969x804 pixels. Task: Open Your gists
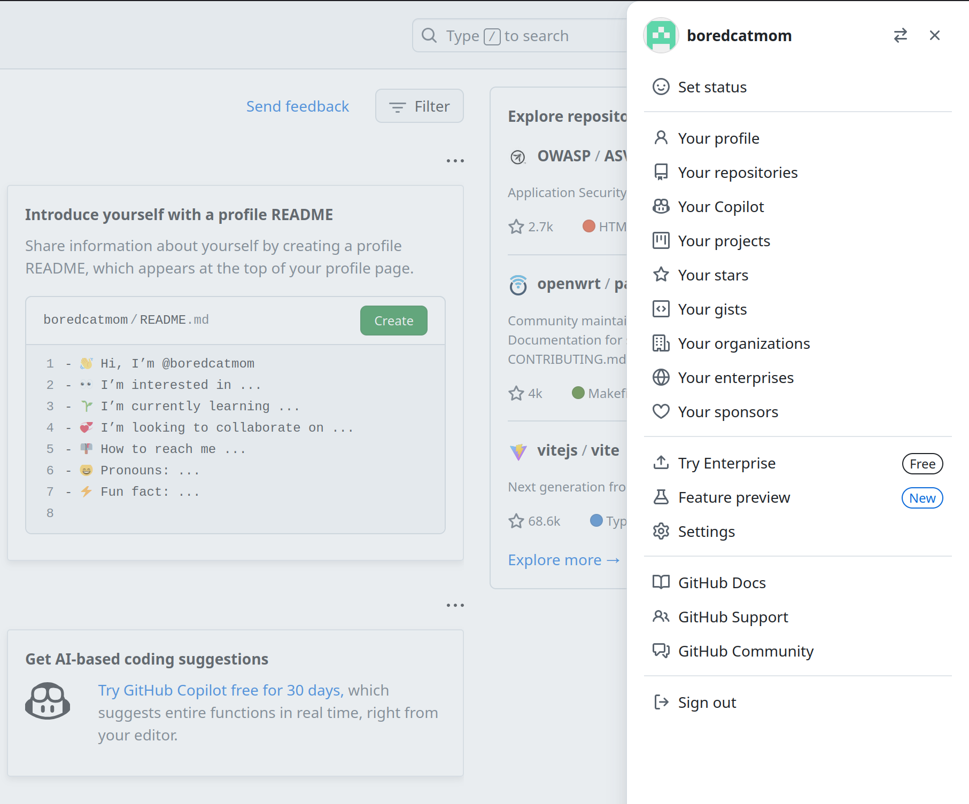(x=798, y=309)
